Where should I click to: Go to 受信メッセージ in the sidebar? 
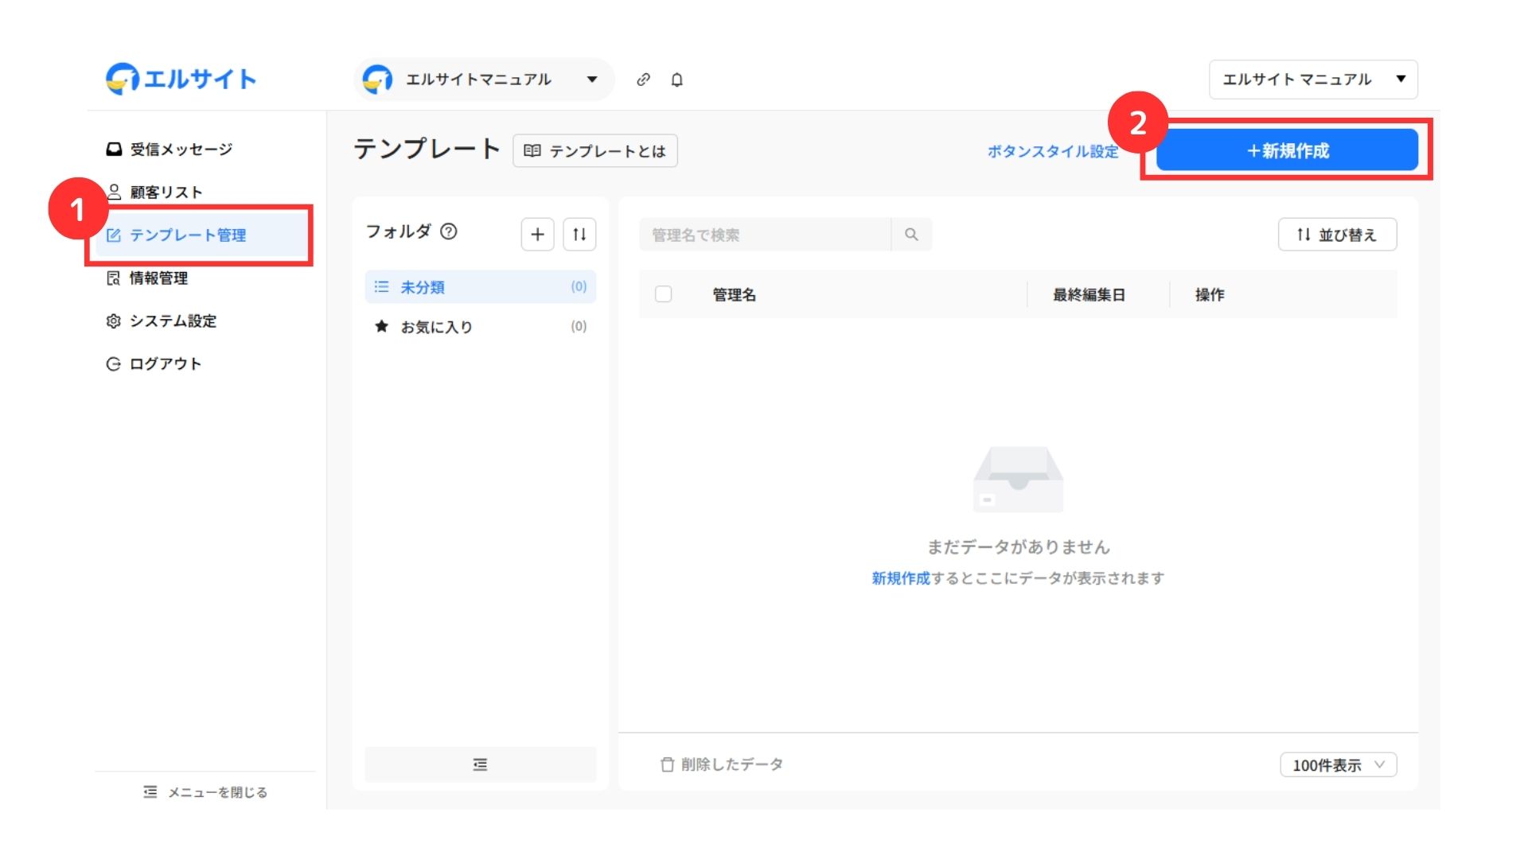pyautogui.click(x=181, y=150)
